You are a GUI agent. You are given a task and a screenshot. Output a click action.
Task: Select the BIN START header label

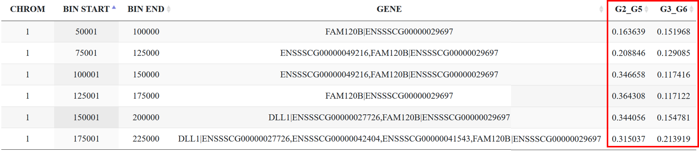tap(86, 9)
